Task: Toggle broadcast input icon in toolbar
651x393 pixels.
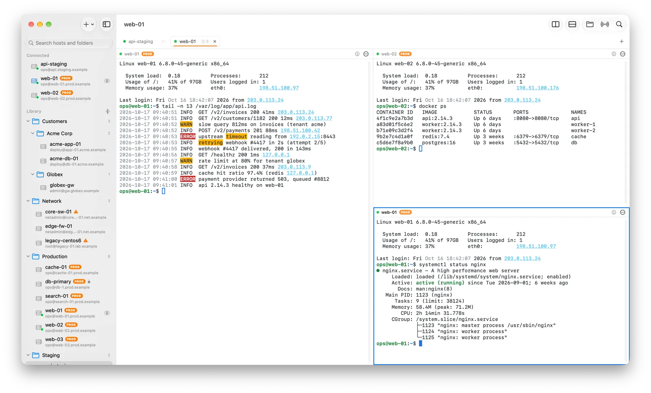Action: pos(605,24)
